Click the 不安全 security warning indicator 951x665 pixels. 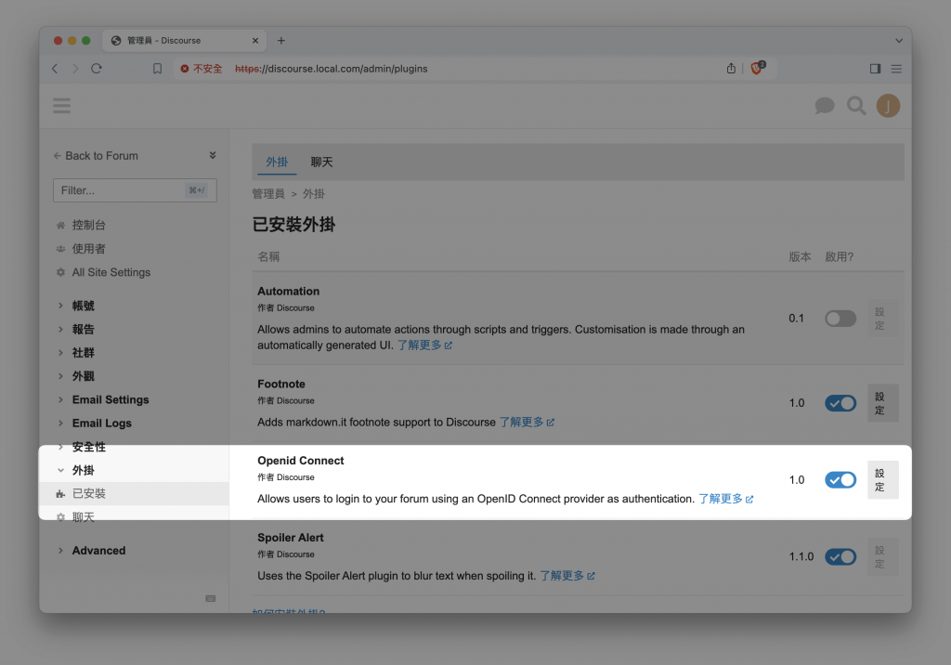[202, 69]
